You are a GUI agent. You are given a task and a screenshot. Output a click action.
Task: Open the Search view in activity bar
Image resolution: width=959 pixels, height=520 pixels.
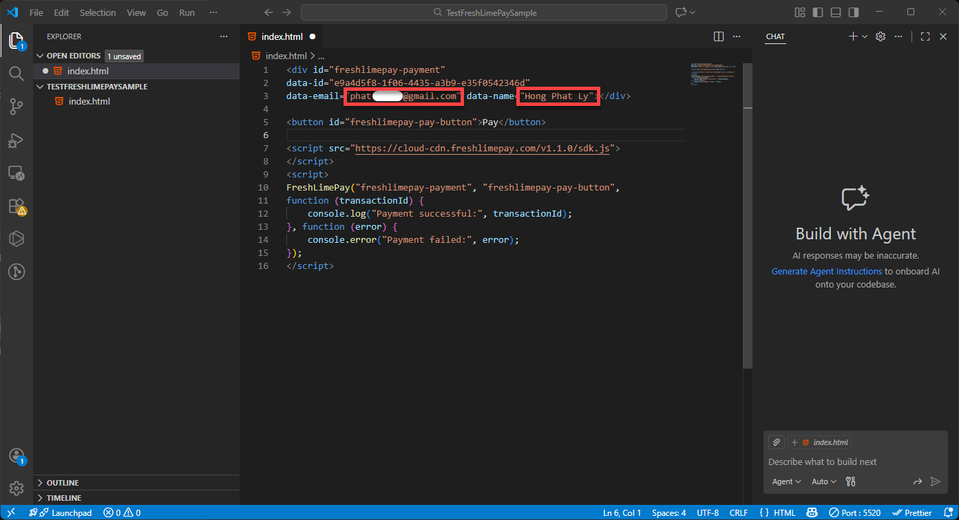(x=17, y=74)
